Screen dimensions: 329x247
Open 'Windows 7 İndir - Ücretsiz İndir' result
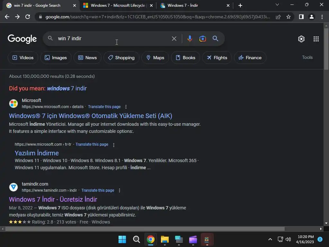click(53, 199)
